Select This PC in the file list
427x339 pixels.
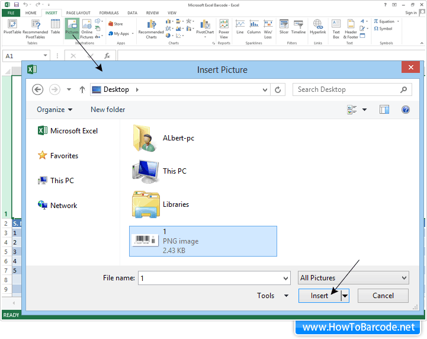point(159,171)
